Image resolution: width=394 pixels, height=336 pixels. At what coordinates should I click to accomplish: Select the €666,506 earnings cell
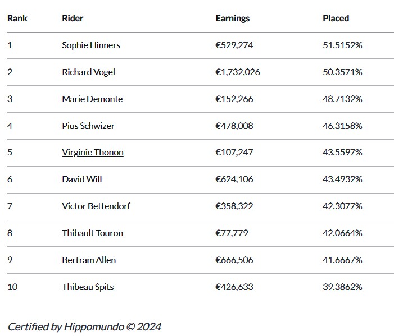point(234,260)
